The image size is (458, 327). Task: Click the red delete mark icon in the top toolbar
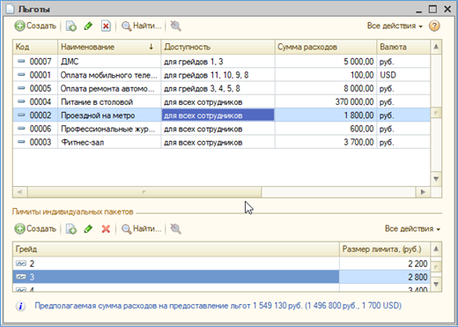[x=106, y=26]
